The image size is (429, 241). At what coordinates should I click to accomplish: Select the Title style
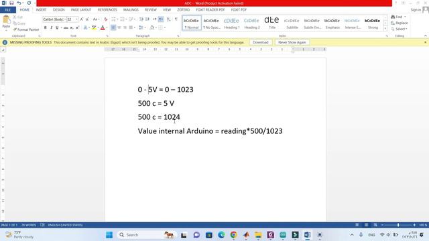tap(271, 23)
